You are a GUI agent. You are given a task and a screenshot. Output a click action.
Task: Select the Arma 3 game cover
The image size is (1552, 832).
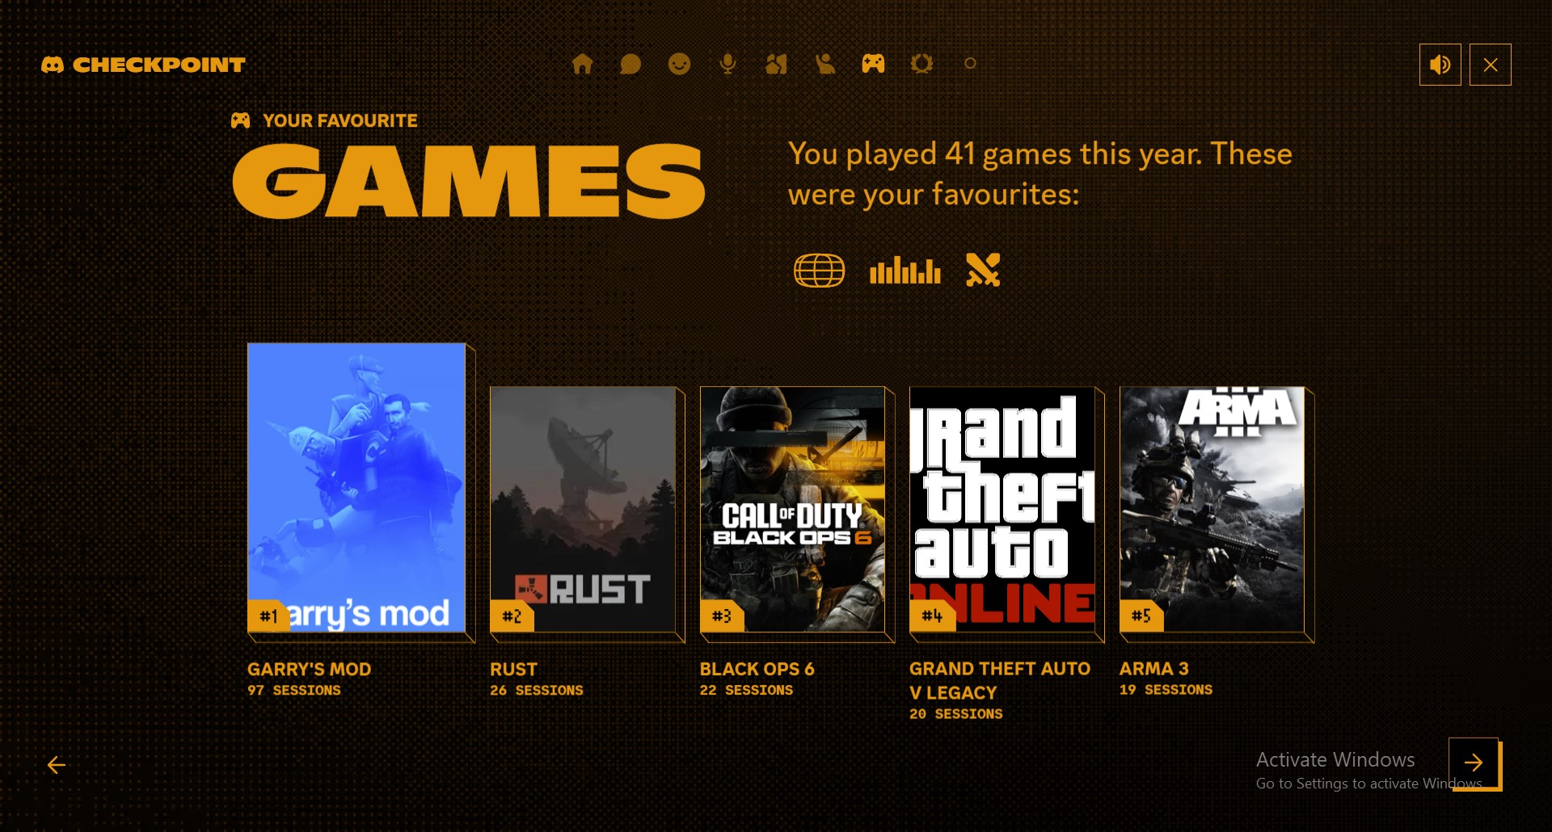point(1212,510)
